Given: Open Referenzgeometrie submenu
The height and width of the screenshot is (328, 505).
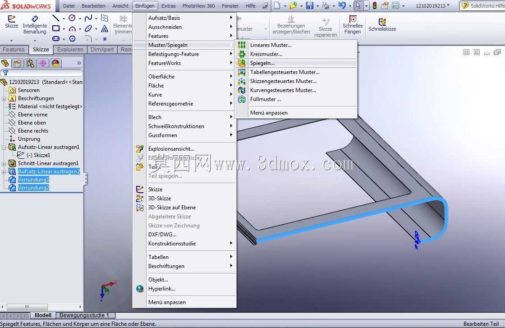Looking at the screenshot, I should click(x=184, y=104).
